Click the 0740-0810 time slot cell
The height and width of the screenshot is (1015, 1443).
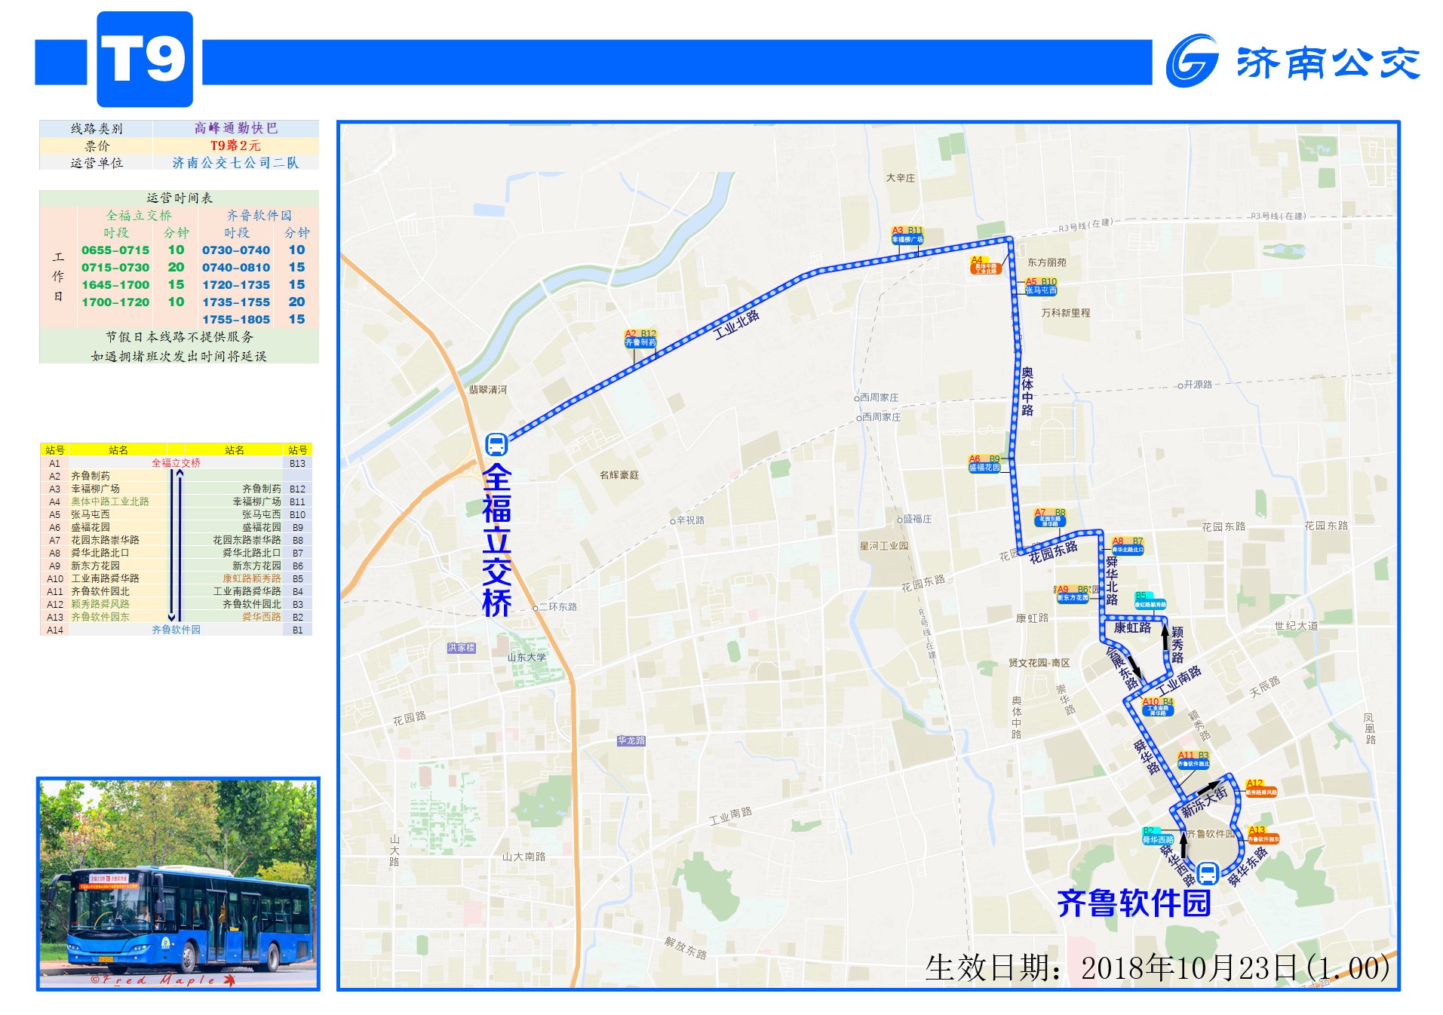(236, 267)
